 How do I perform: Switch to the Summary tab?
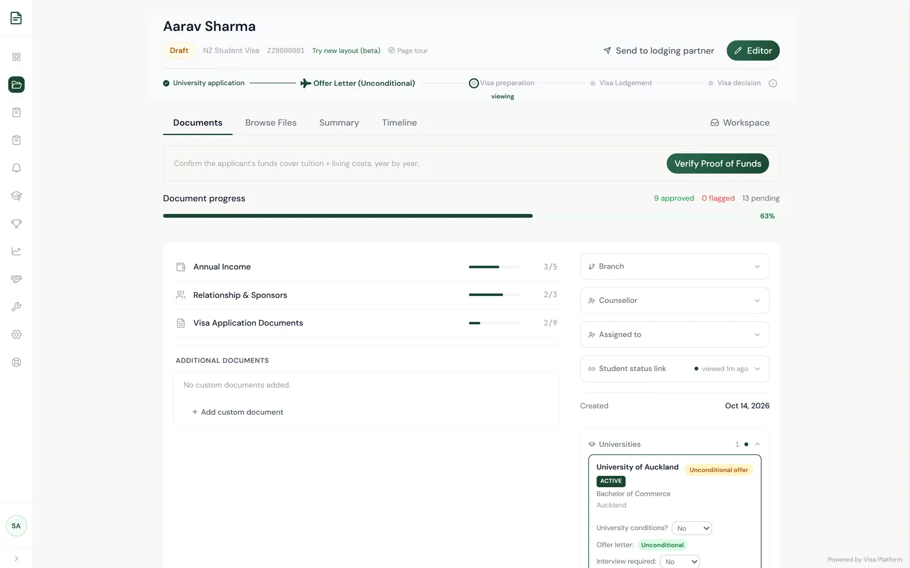(x=339, y=122)
